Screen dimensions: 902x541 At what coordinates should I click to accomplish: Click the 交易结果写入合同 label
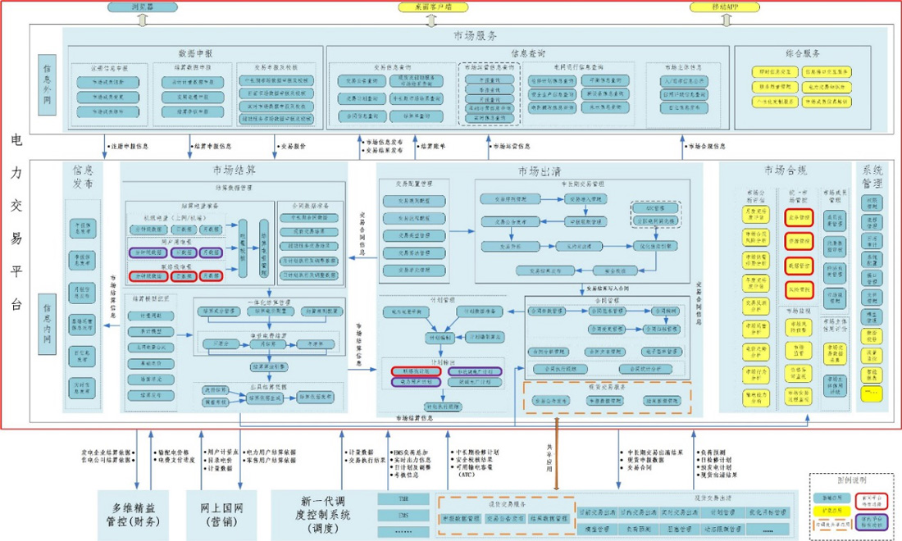click(x=606, y=289)
